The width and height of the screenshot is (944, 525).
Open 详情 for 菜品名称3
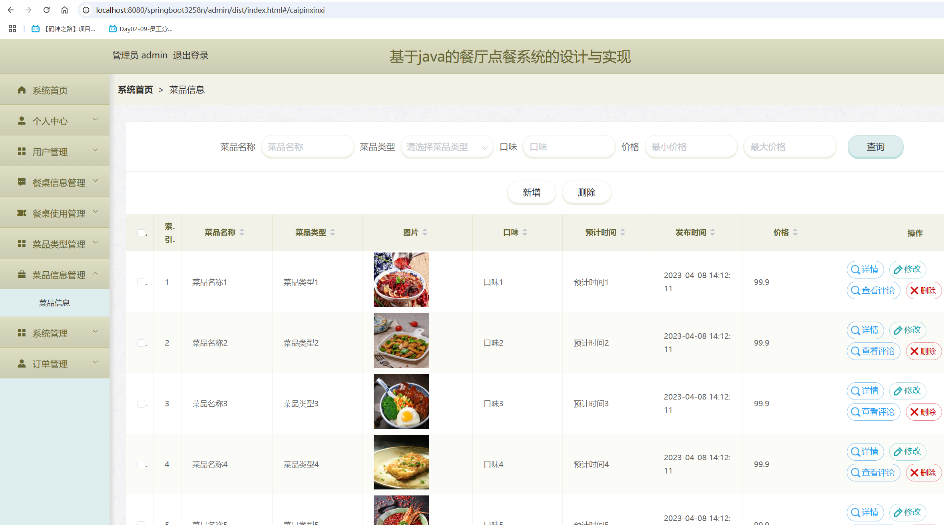(865, 391)
